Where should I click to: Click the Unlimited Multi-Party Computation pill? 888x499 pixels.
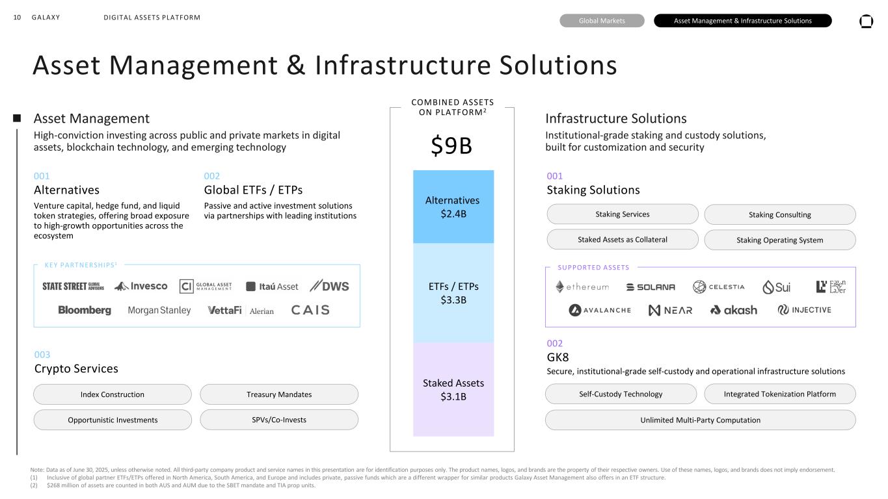point(700,420)
